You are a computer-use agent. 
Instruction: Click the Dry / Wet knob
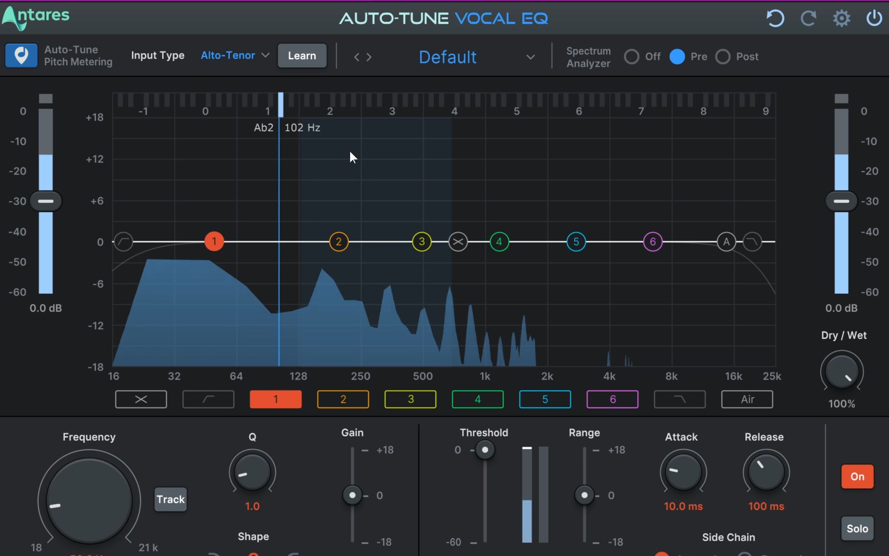click(842, 372)
